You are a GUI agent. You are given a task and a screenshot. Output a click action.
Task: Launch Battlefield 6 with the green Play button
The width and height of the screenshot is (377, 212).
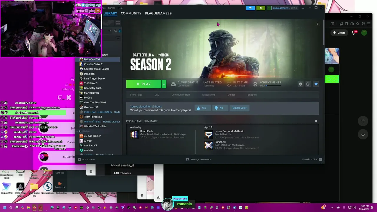[143, 84]
